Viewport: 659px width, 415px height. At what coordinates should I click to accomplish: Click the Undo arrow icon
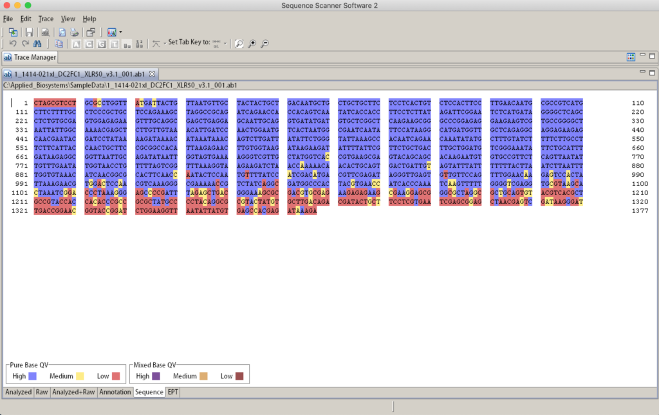point(13,44)
